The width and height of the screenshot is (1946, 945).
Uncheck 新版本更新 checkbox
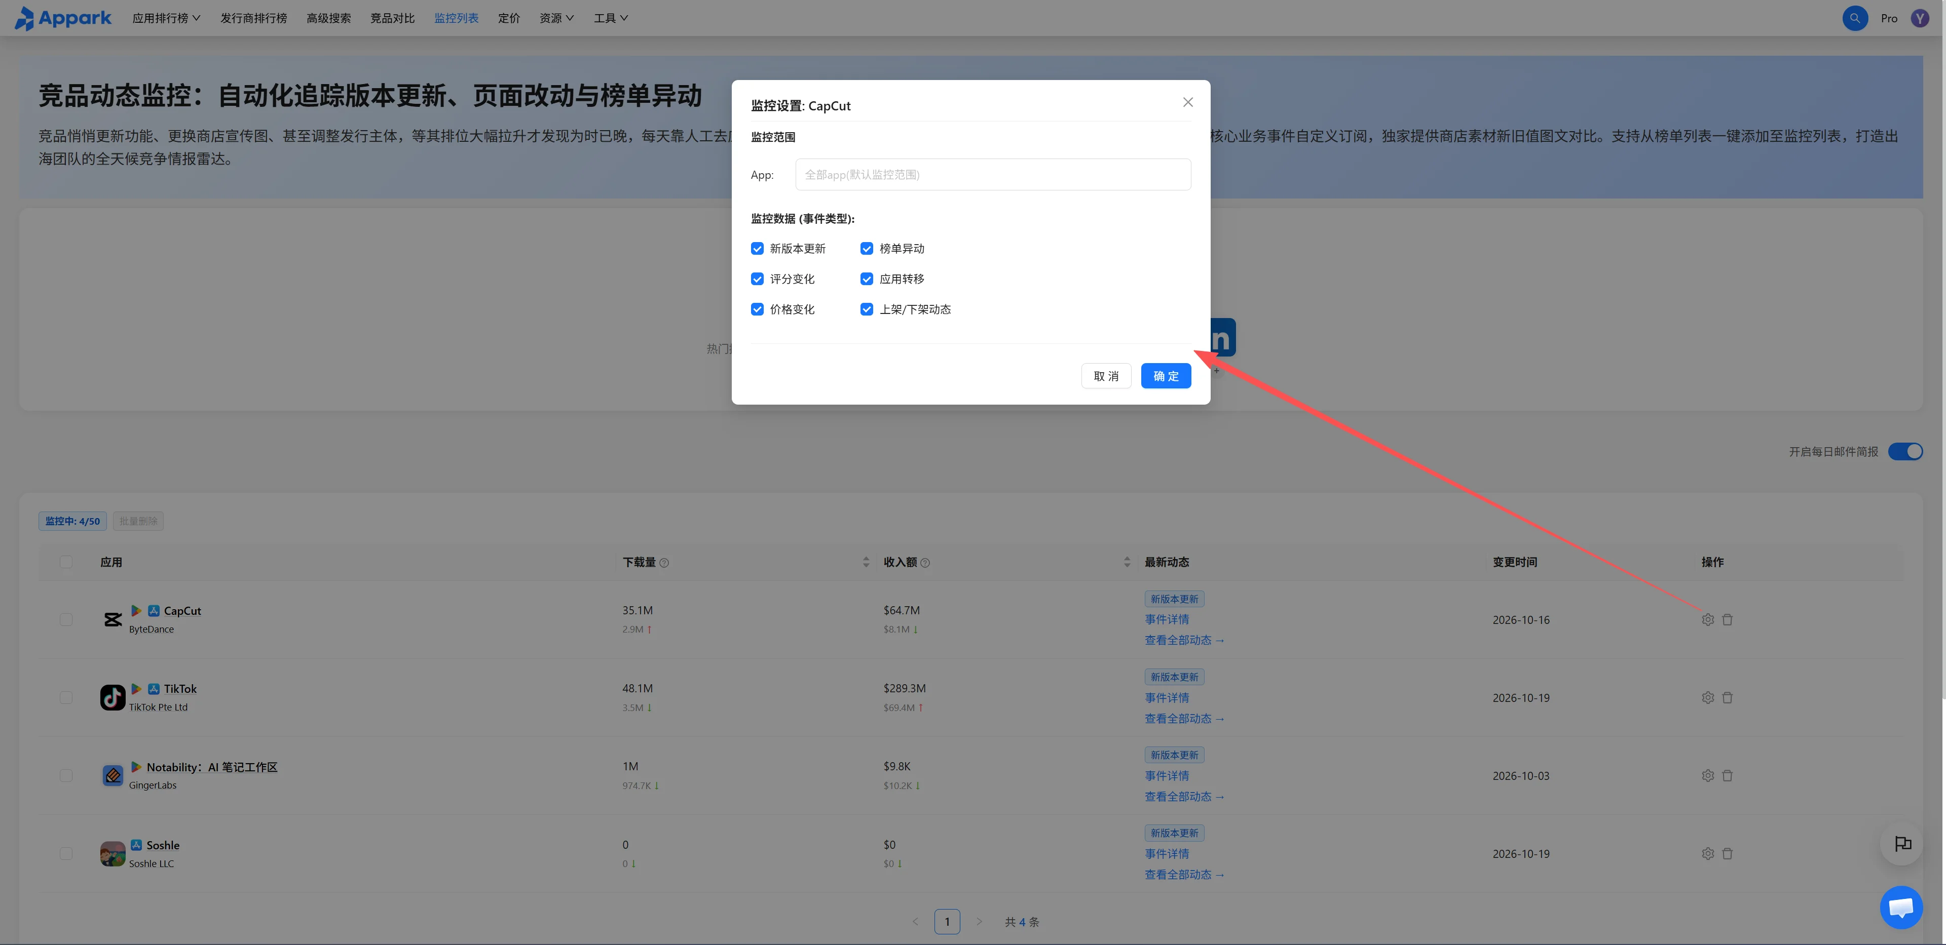757,249
